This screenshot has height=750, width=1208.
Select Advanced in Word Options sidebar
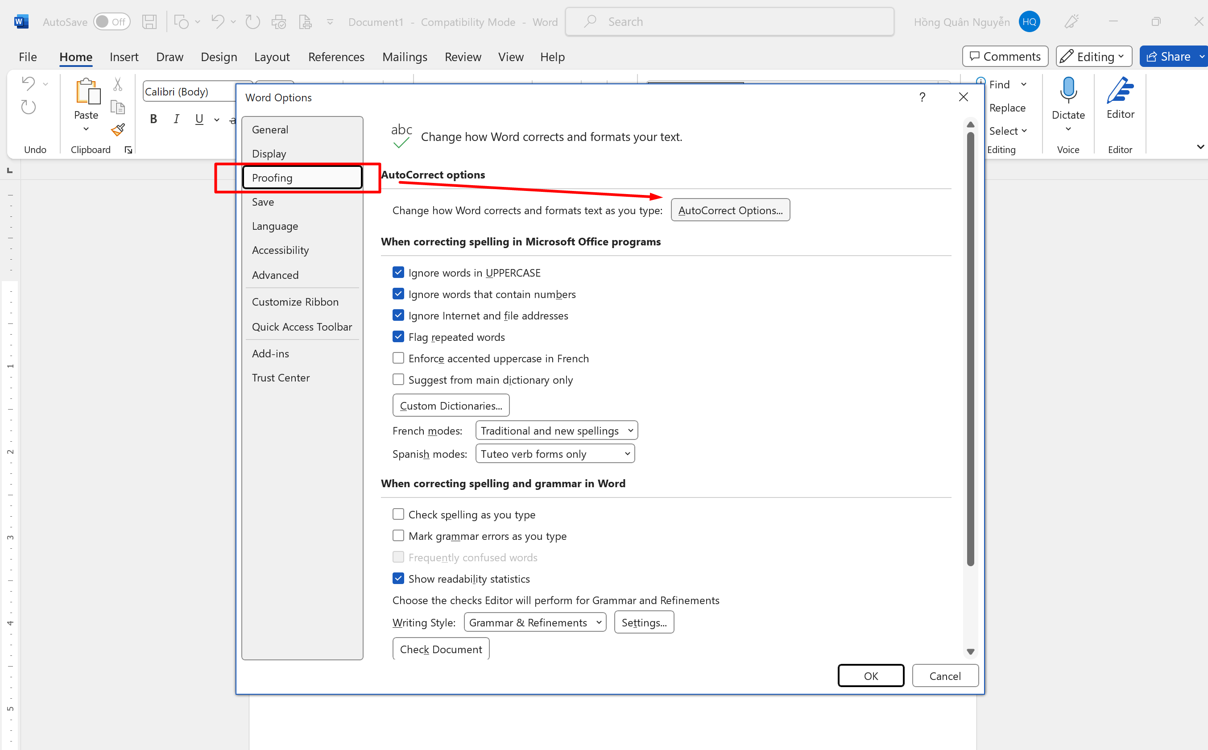click(x=275, y=275)
